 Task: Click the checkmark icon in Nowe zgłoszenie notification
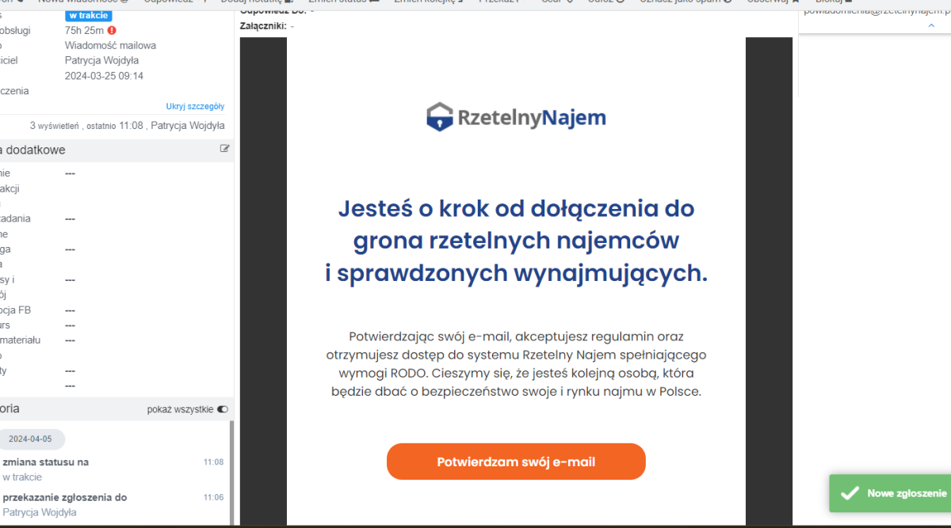pyautogui.click(x=850, y=493)
